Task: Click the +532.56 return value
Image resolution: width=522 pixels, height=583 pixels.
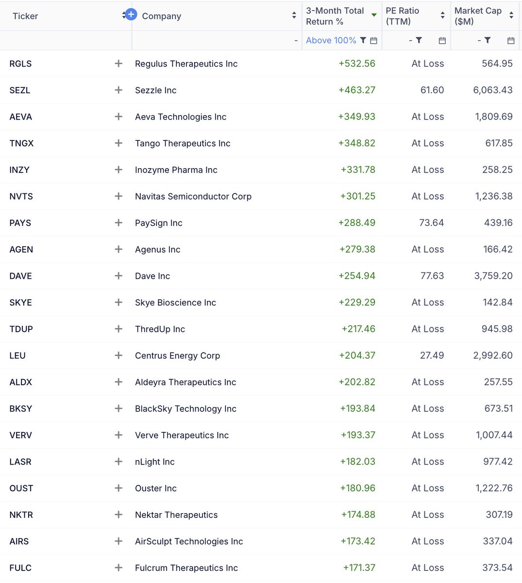Action: [x=357, y=63]
